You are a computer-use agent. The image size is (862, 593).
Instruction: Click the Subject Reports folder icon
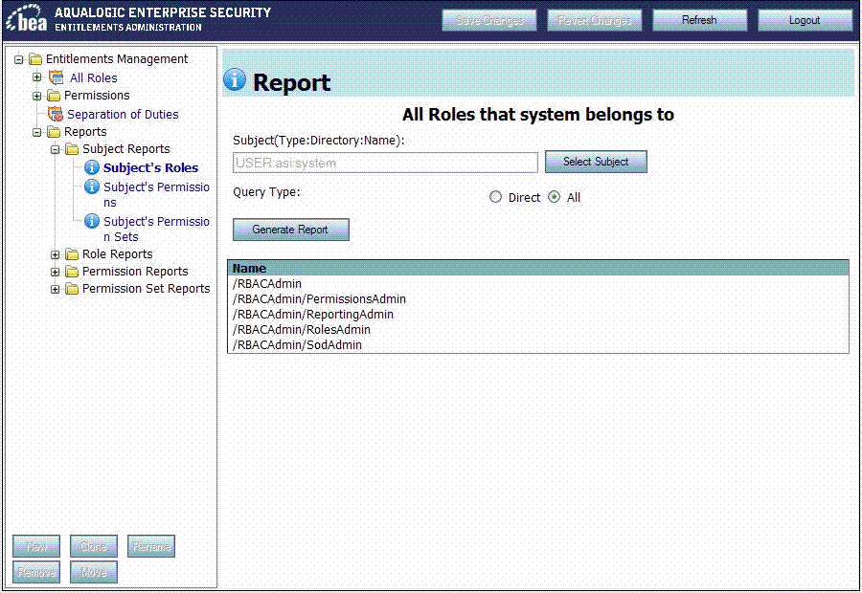[72, 149]
